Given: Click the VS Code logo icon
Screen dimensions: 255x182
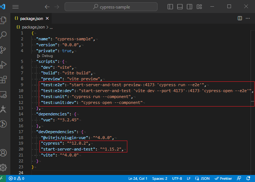Looking at the screenshot, I should tap(3, 7).
